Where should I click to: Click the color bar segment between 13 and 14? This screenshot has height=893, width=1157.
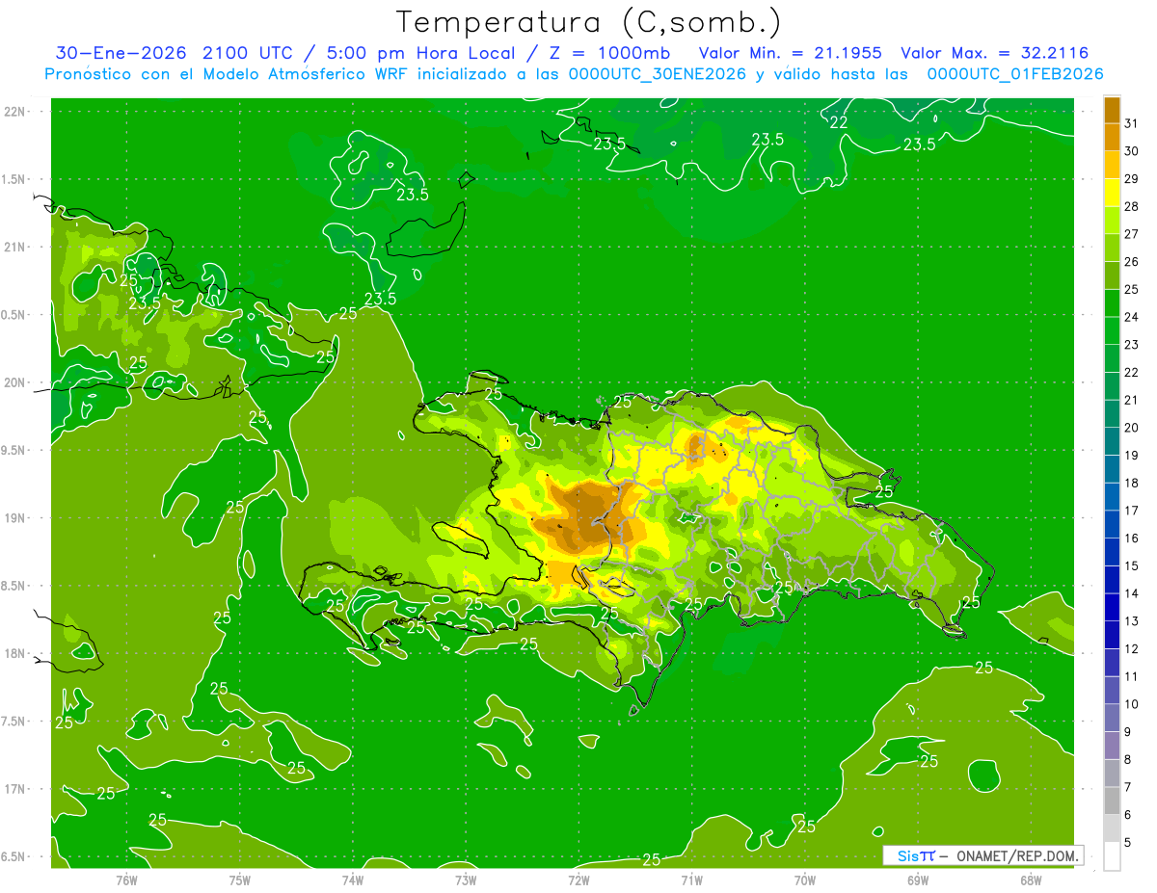1112,607
